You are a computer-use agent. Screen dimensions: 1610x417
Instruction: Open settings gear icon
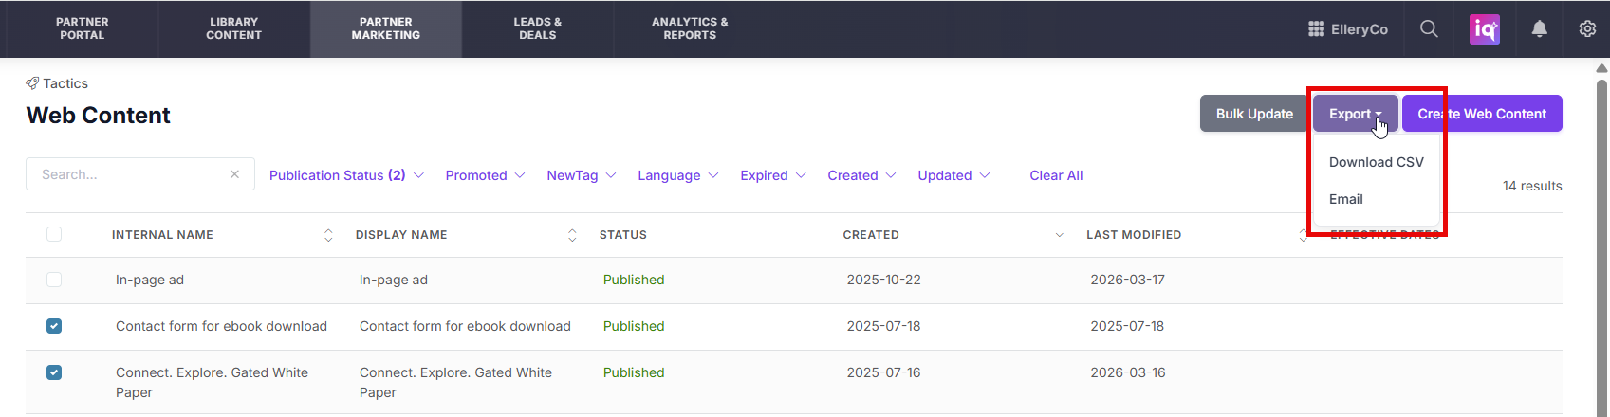tap(1587, 29)
